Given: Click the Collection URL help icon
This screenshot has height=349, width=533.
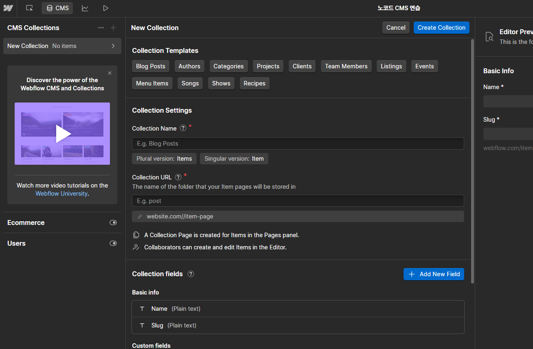Looking at the screenshot, I should coord(178,177).
